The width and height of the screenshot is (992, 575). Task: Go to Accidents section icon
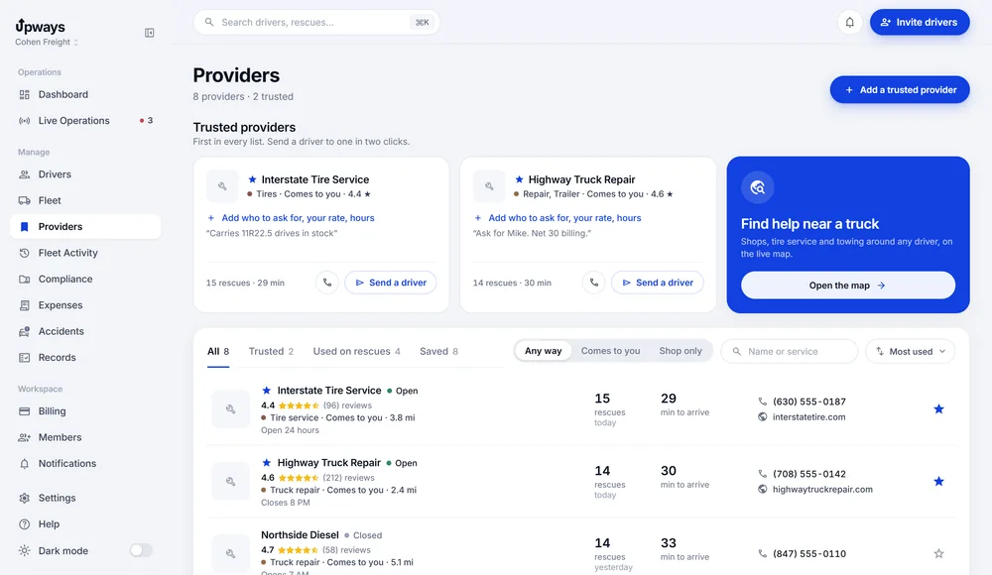24,331
